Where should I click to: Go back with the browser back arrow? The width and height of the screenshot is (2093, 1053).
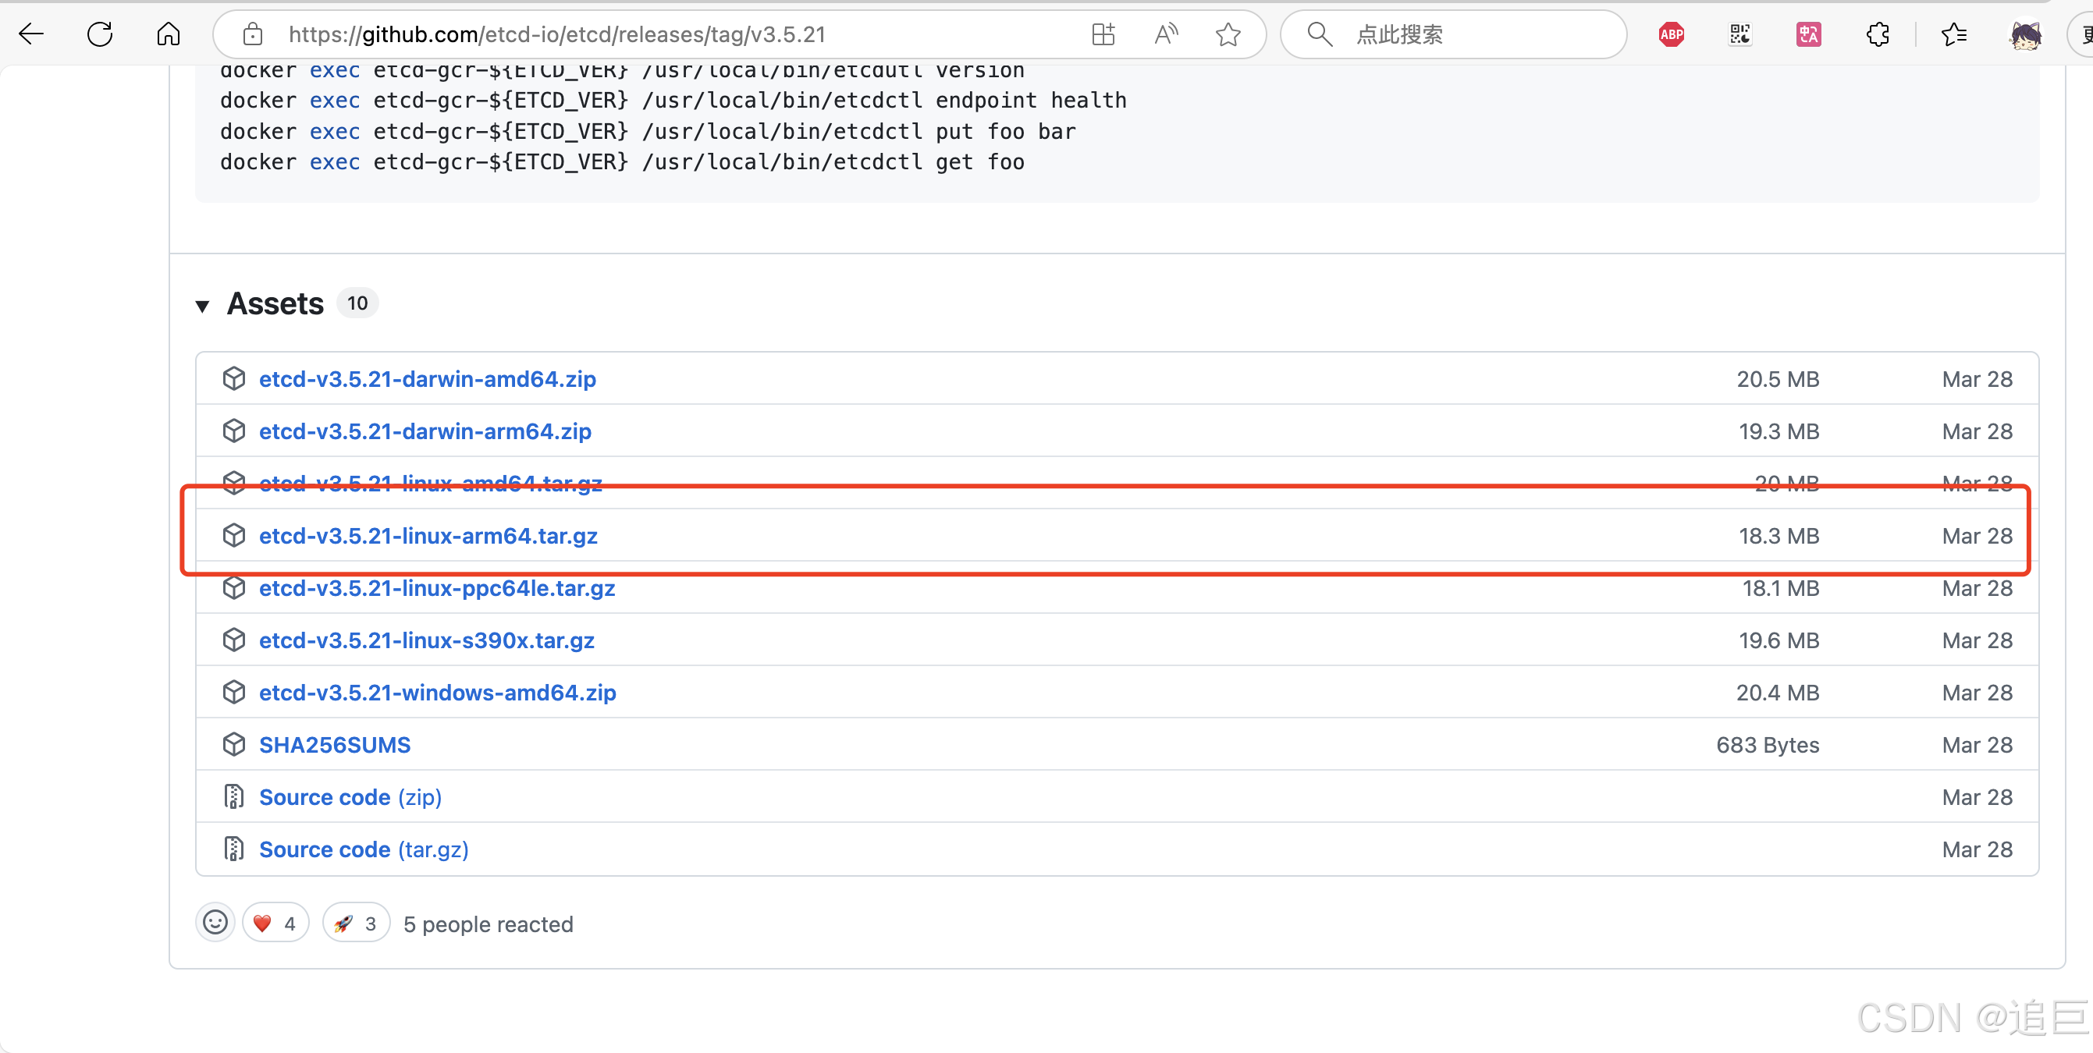tap(32, 34)
